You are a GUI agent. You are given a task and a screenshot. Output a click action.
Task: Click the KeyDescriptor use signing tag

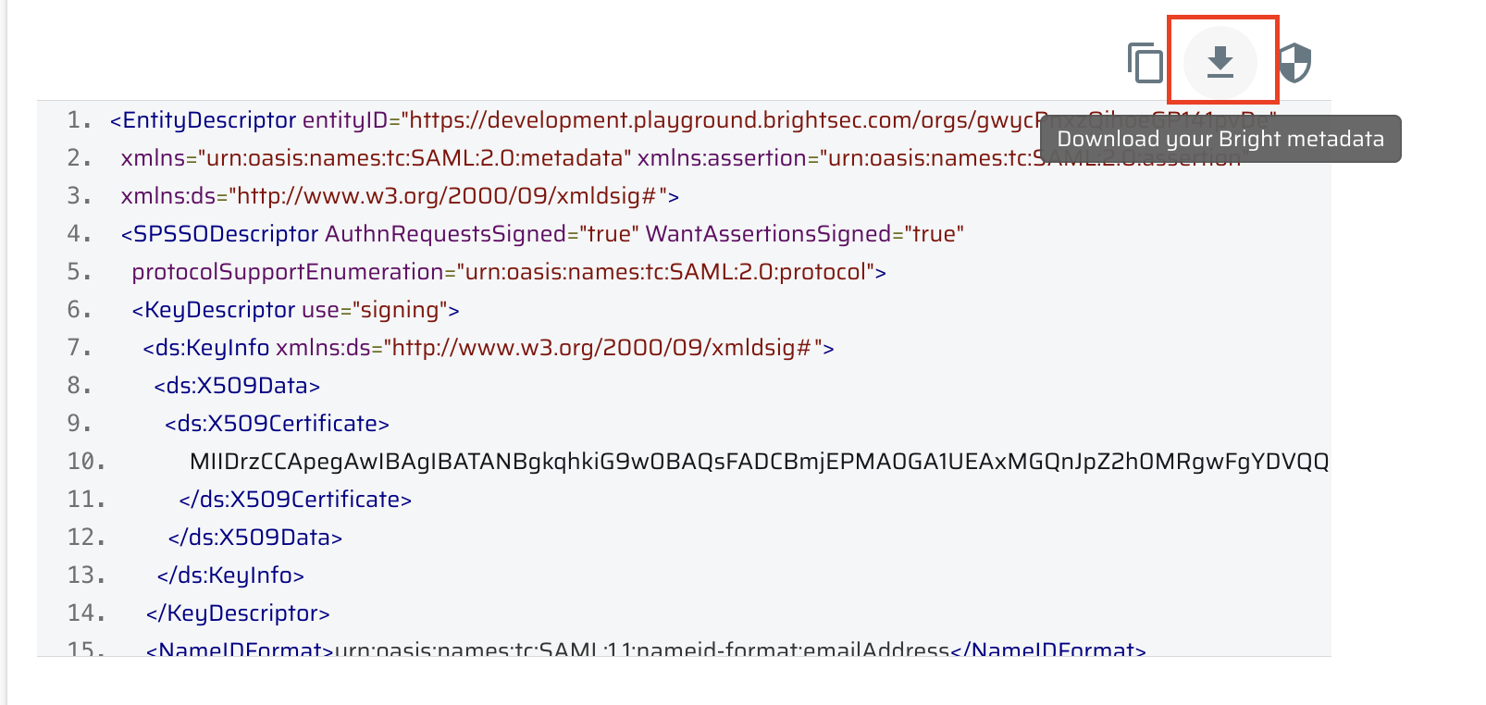(295, 310)
